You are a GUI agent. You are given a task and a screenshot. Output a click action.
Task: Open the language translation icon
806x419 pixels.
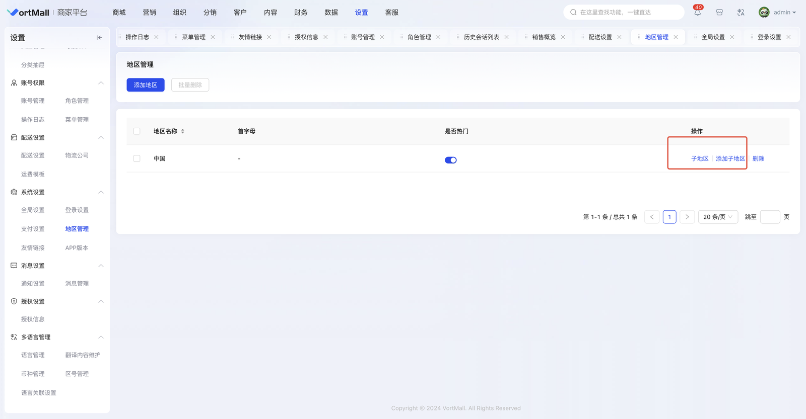pos(741,13)
